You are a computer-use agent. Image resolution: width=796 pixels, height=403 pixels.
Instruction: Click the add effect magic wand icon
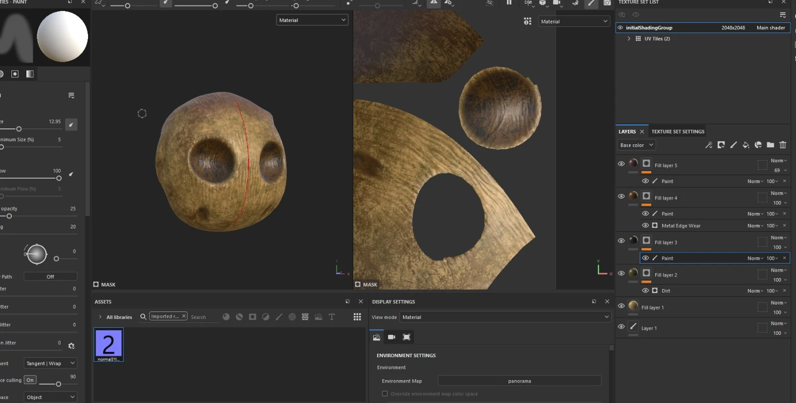click(708, 145)
